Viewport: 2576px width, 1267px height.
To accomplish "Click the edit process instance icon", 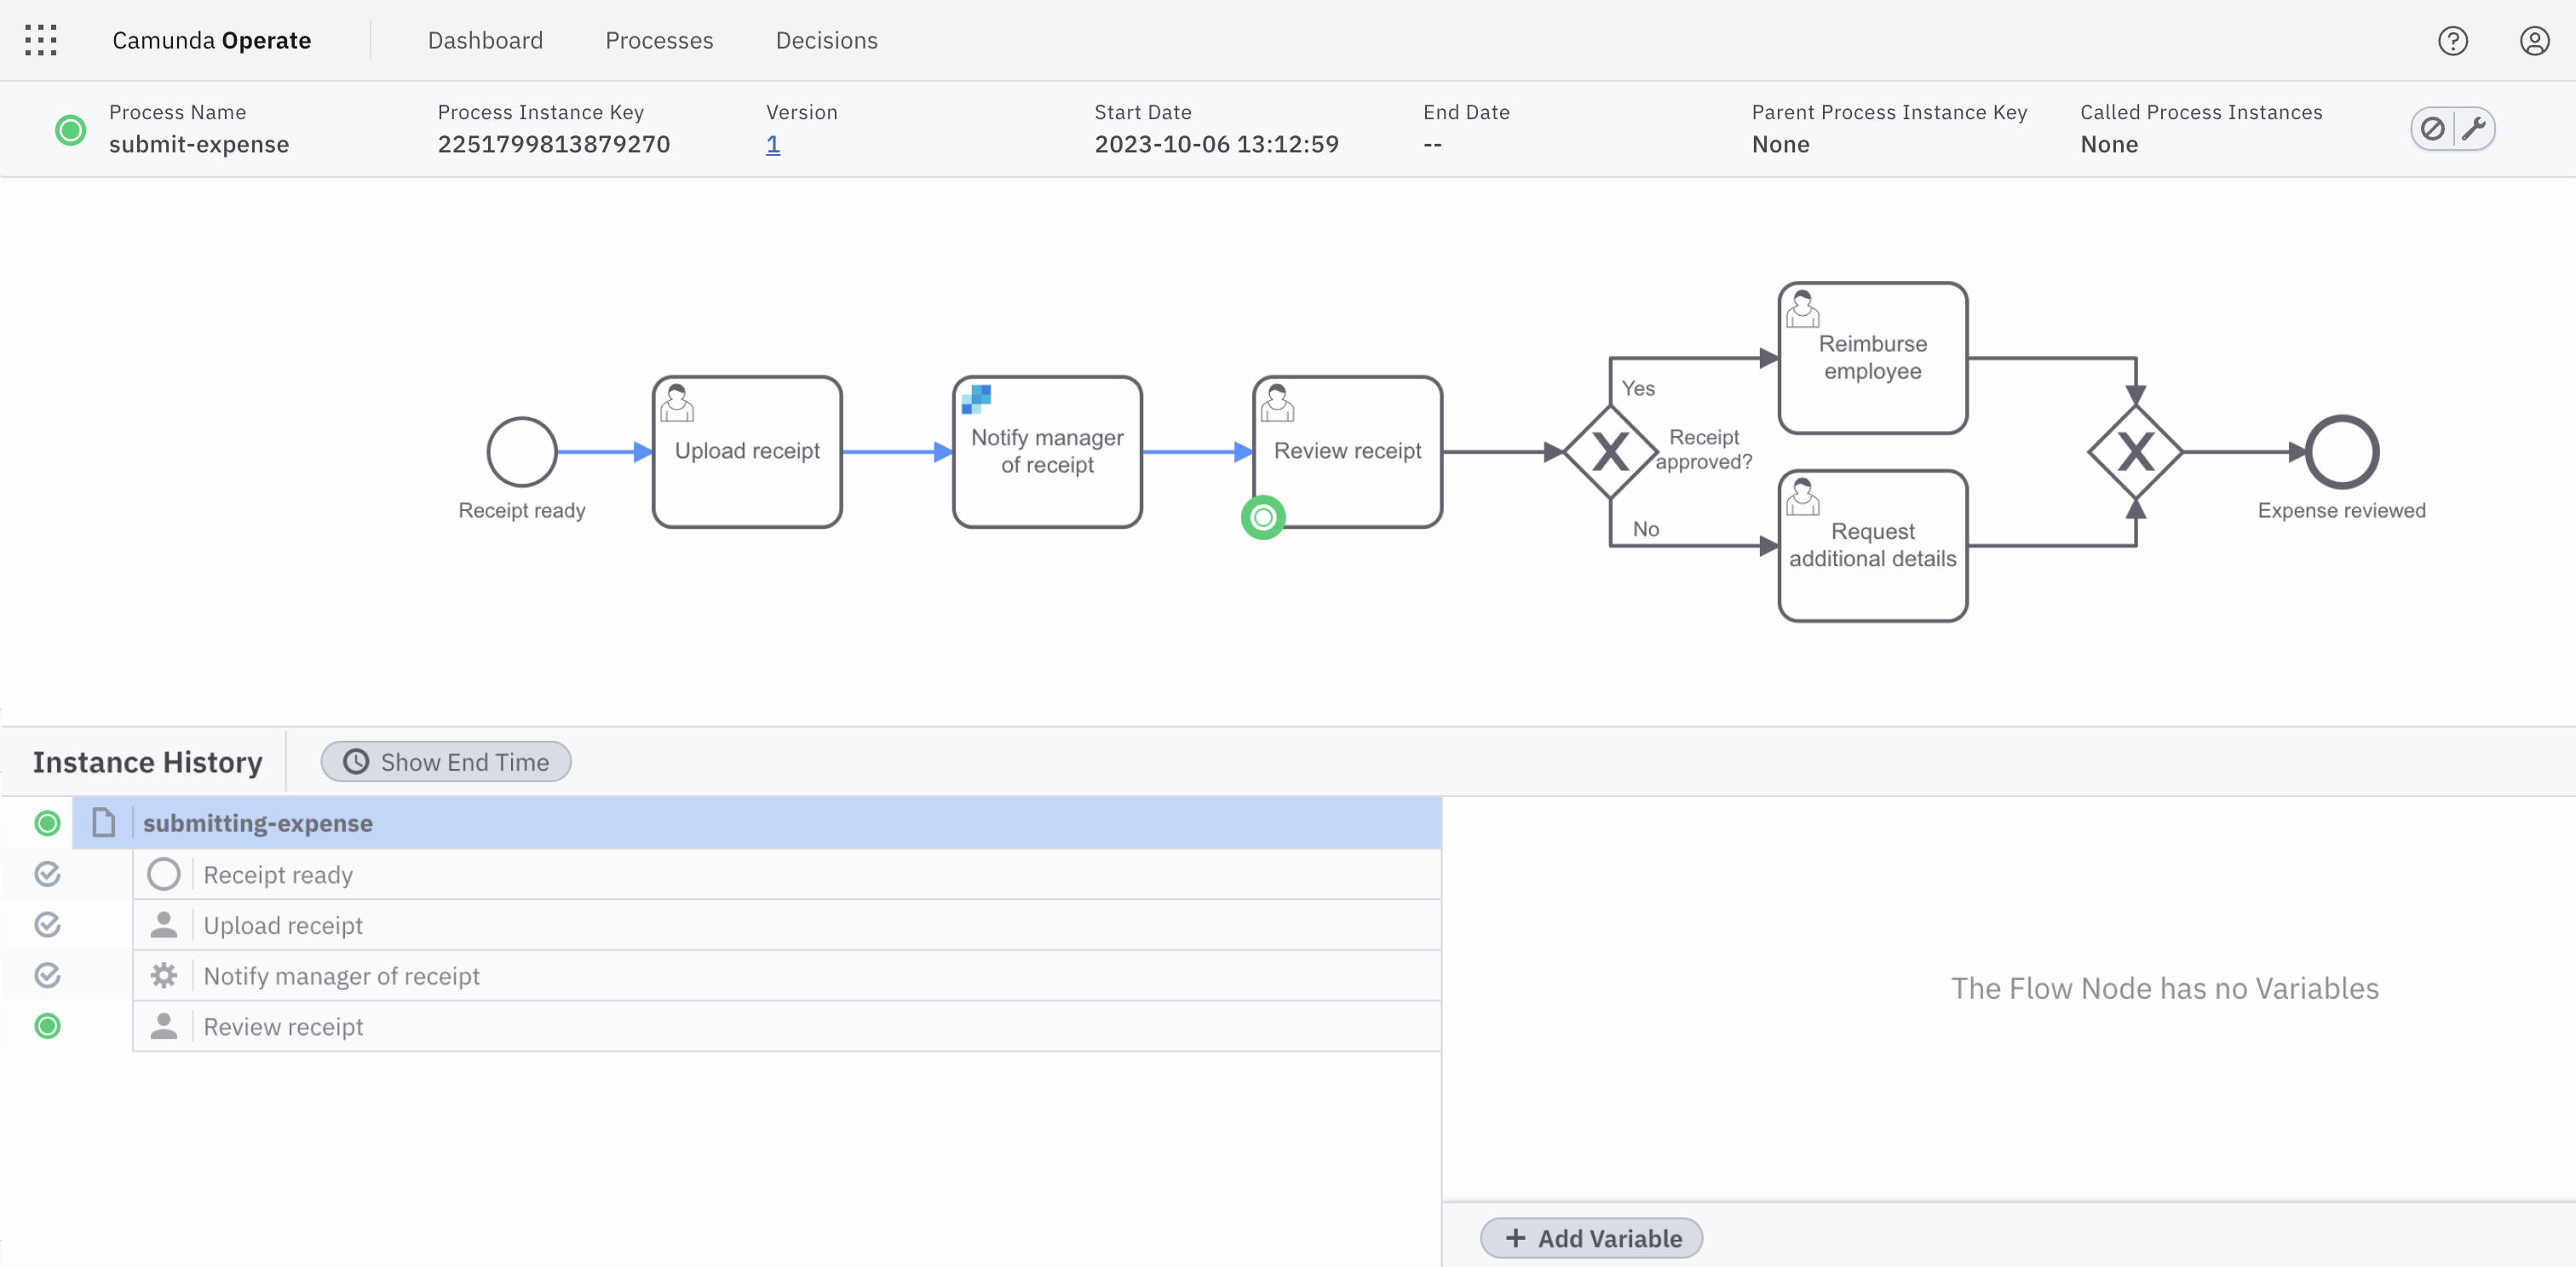I will (x=2475, y=128).
